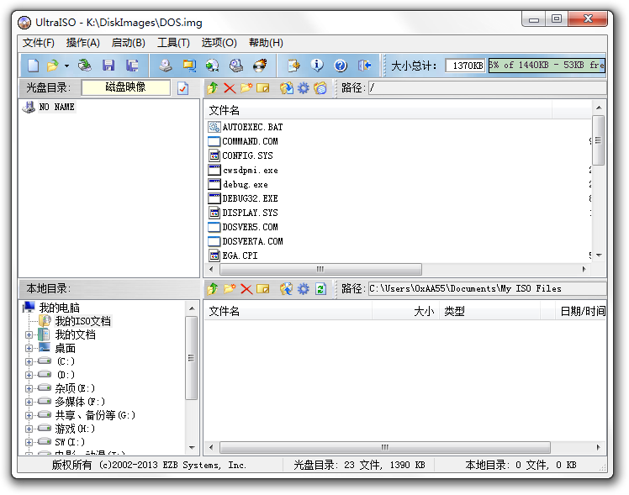Expand the 多媒体(F:) drive node
Screen dimensions: 629x495
click(29, 402)
